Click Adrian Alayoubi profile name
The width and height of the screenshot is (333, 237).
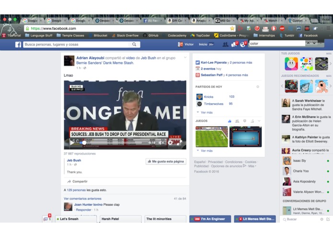[x=90, y=58]
